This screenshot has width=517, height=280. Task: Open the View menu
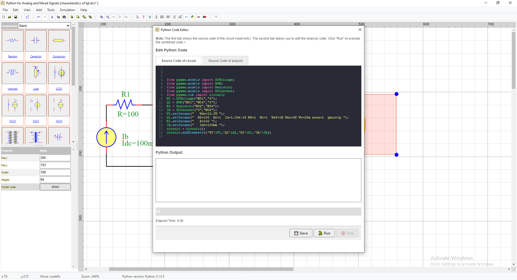pyautogui.click(x=27, y=10)
